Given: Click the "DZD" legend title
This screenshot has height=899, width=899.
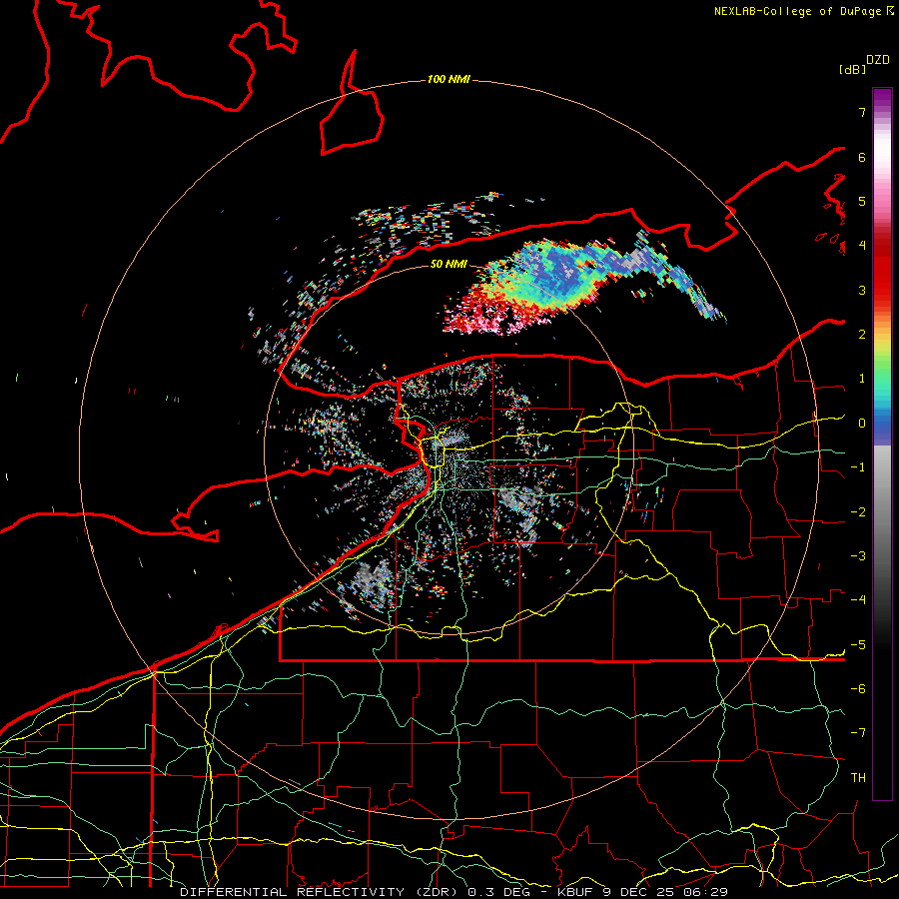Looking at the screenshot, I should coord(878,60).
